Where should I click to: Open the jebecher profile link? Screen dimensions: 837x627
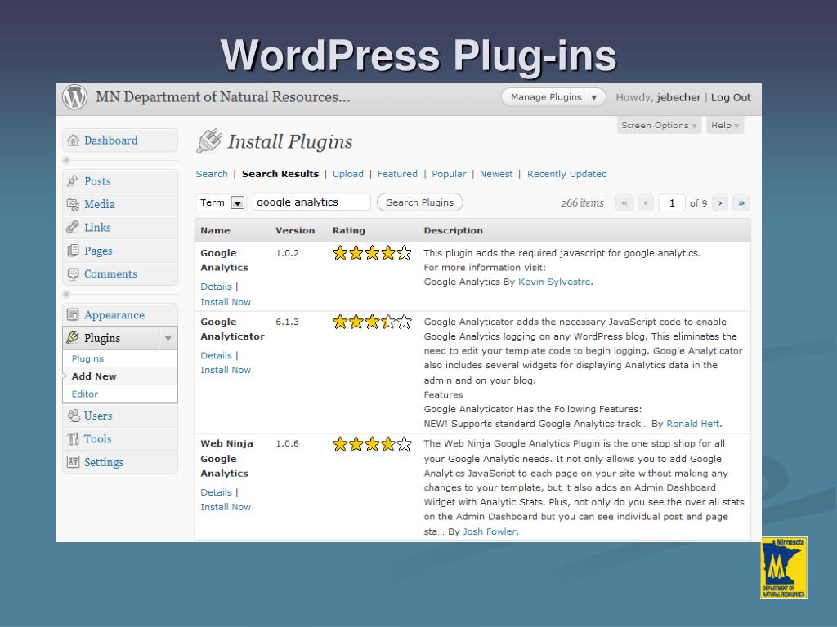tap(678, 98)
